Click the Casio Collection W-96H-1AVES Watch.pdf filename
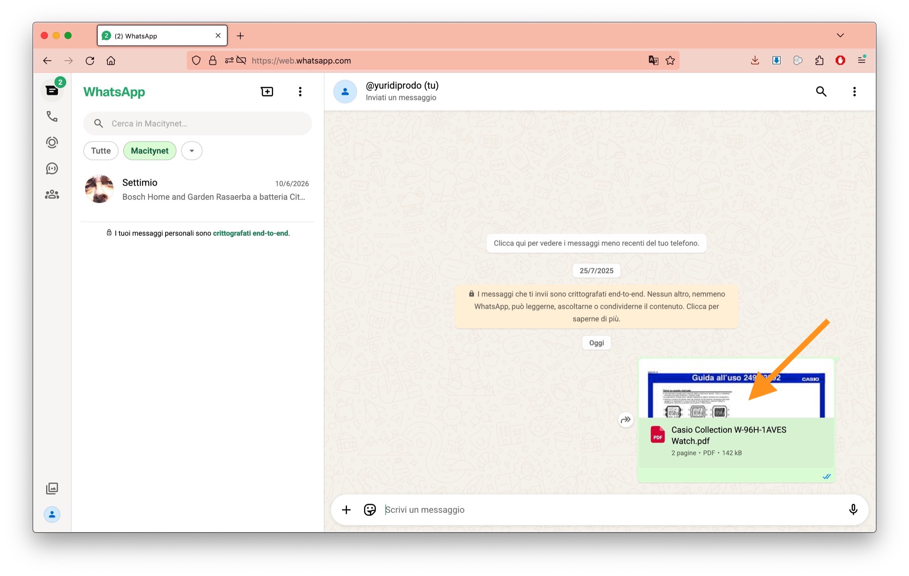 (729, 436)
